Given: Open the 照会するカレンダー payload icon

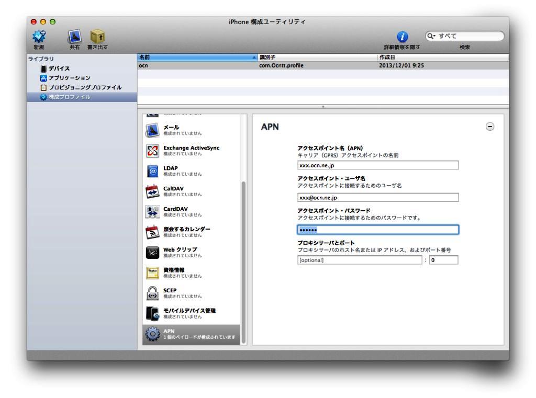Looking at the screenshot, I should (x=152, y=232).
